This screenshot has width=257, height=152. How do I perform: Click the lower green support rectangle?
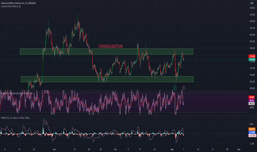pos(107,79)
